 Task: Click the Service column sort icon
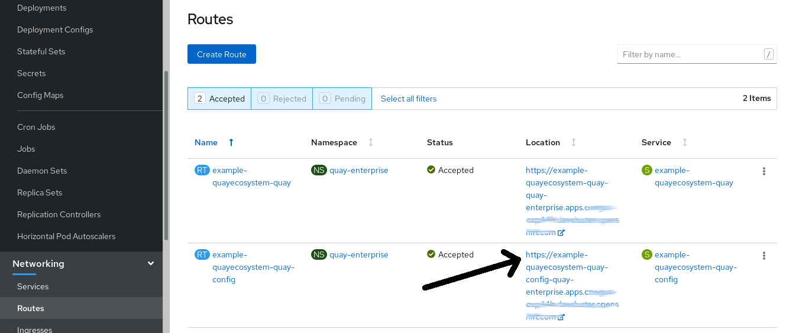684,142
